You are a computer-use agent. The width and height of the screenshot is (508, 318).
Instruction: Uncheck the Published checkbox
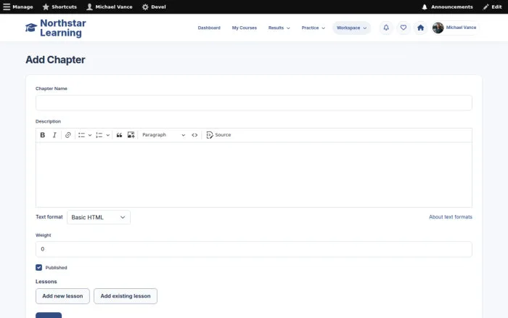pyautogui.click(x=39, y=267)
